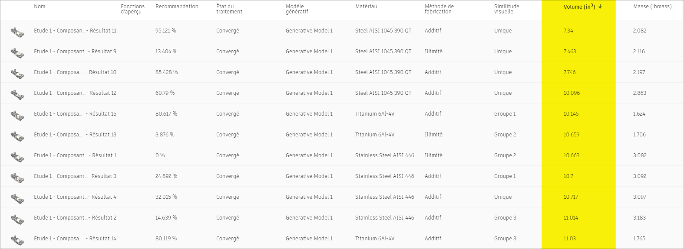Screen dimensions: 684x249
Task: Open the Résultat 15 preview thumbnail
Action: pyautogui.click(x=17, y=115)
